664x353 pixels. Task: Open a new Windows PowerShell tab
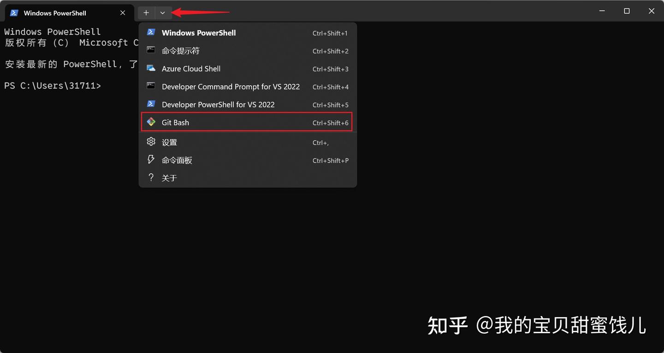pos(199,33)
